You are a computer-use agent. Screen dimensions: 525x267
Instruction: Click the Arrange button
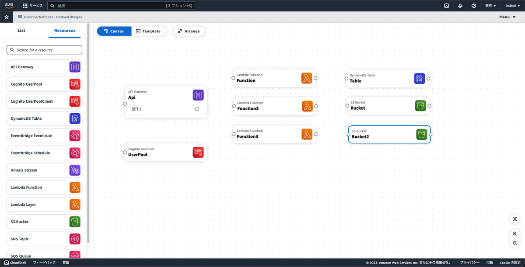(x=189, y=31)
